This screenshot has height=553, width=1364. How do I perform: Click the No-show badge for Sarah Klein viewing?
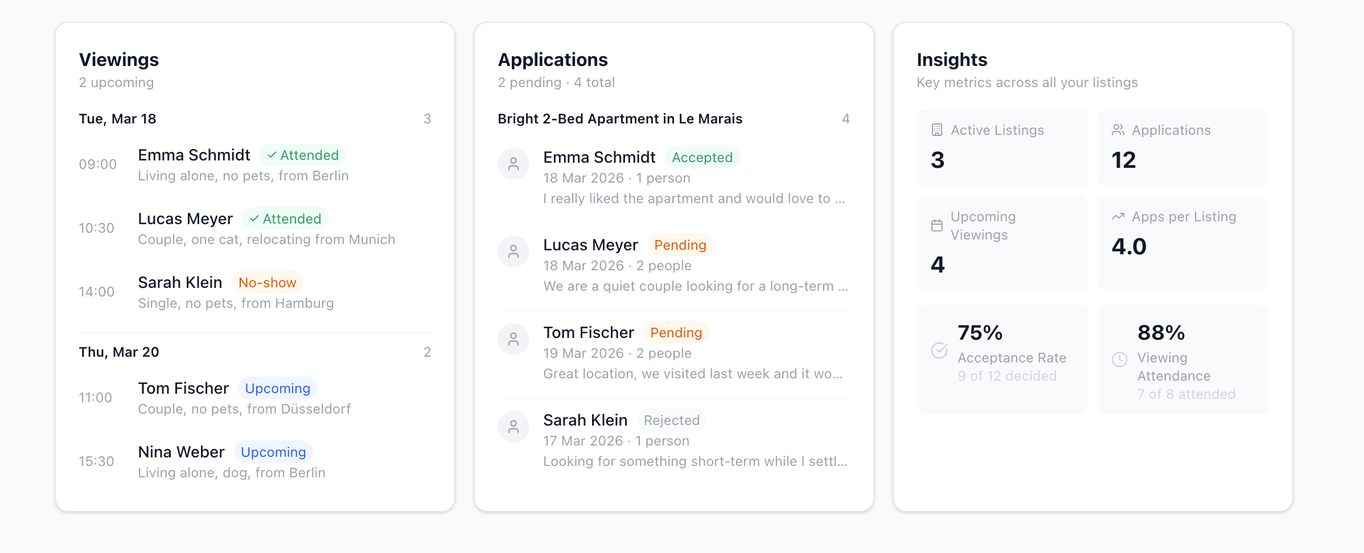tap(267, 283)
